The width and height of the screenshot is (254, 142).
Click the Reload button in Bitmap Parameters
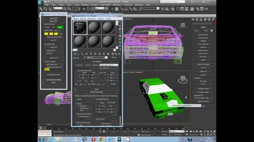[x=79, y=99]
